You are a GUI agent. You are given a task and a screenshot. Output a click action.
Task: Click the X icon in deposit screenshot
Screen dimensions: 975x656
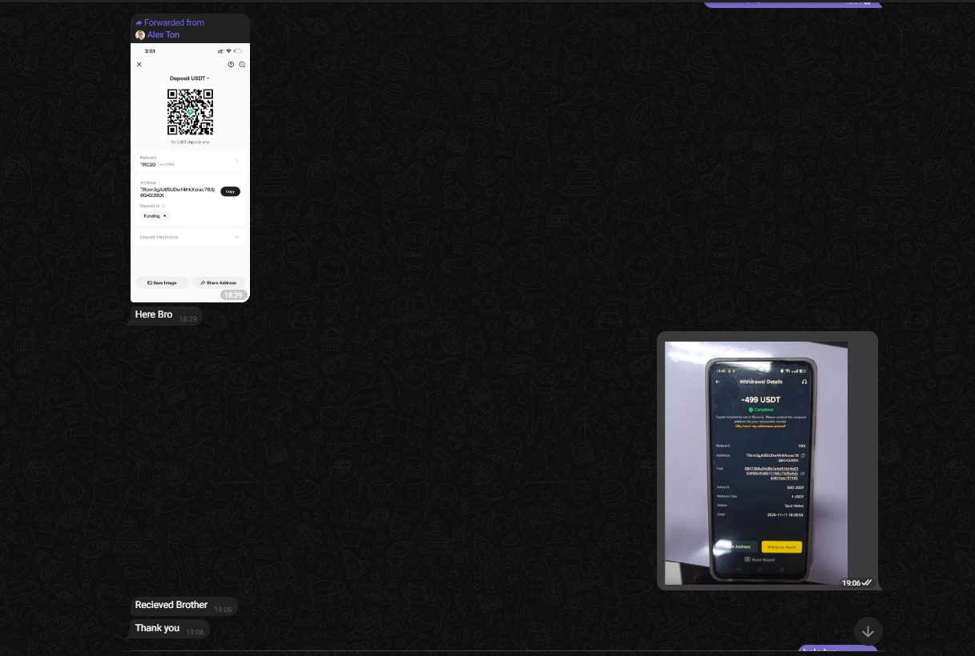tap(139, 65)
